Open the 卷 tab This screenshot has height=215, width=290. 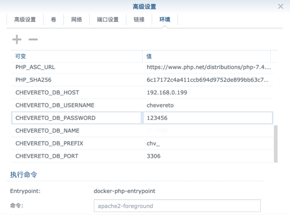(x=53, y=20)
